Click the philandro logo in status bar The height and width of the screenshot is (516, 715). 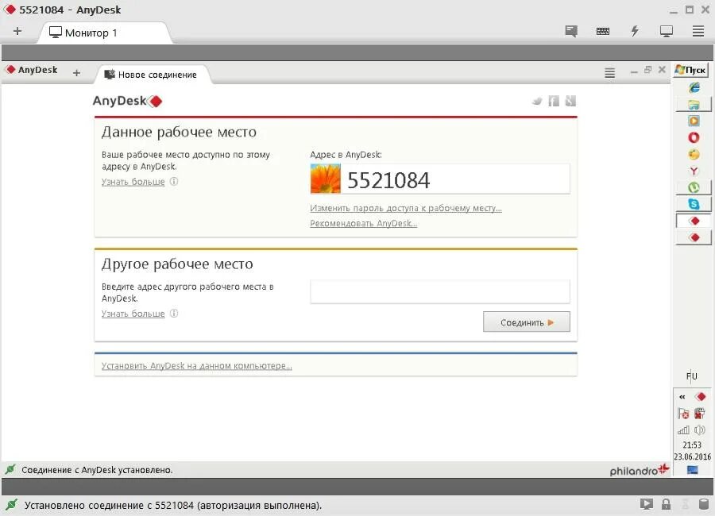640,470
